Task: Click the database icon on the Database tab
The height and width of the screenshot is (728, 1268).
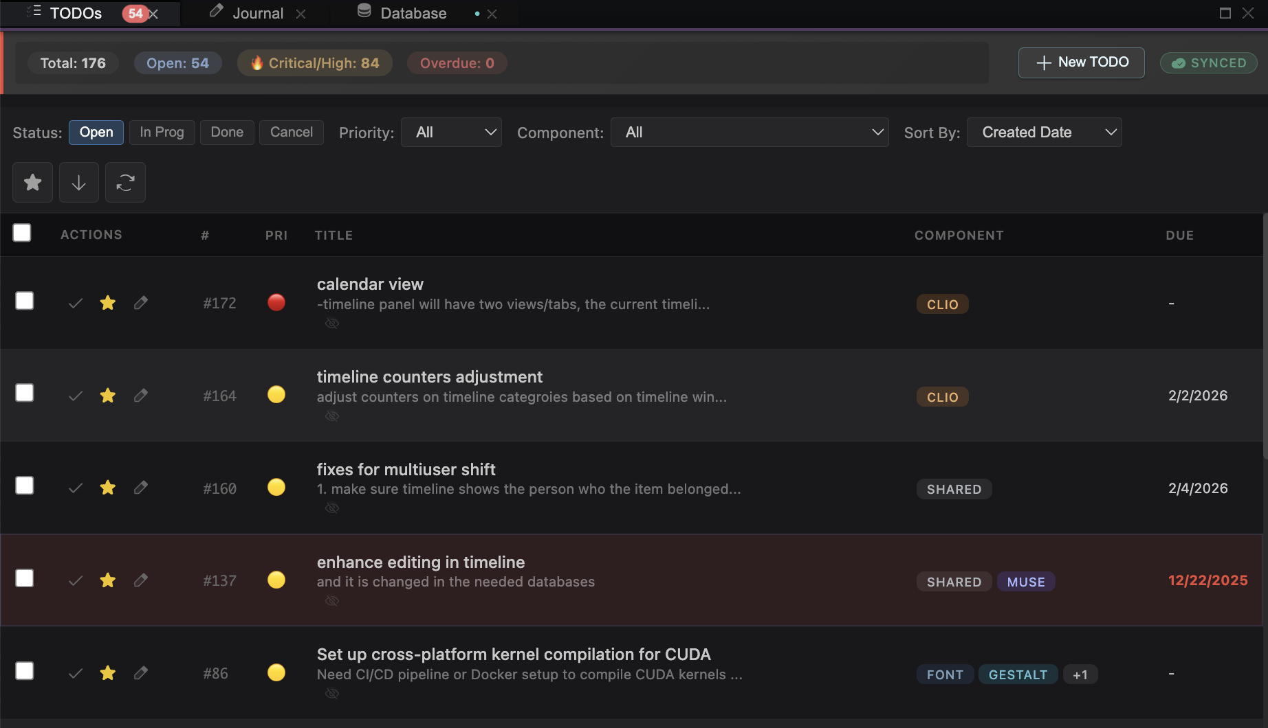Action: (364, 12)
